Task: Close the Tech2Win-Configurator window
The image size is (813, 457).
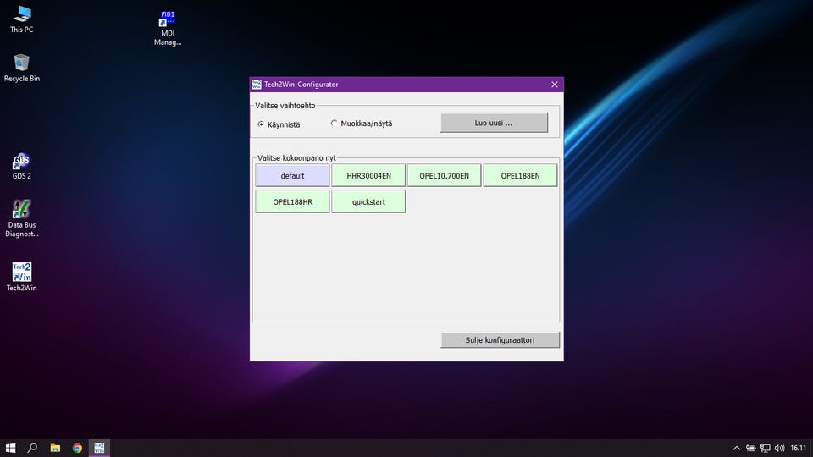Action: pos(554,85)
